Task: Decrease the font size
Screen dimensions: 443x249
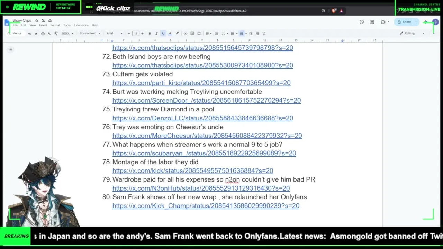Action: pos(129,34)
